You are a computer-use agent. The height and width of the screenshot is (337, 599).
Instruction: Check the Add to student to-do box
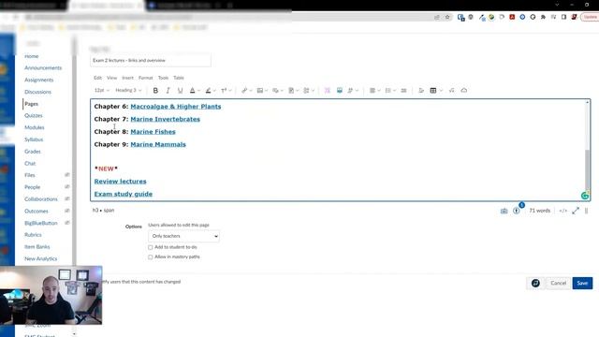tap(151, 247)
